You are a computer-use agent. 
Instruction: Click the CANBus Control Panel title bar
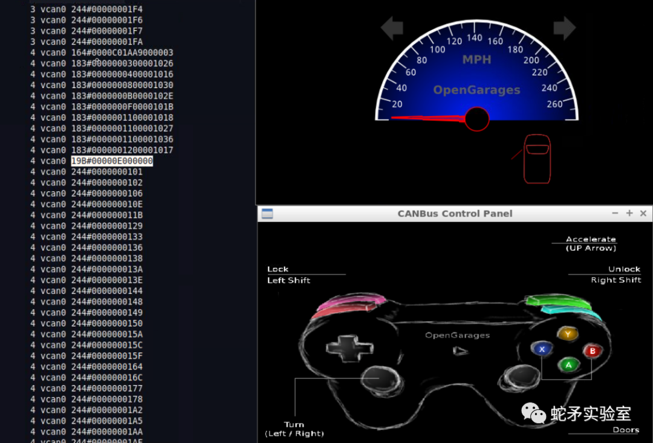pyautogui.click(x=455, y=214)
